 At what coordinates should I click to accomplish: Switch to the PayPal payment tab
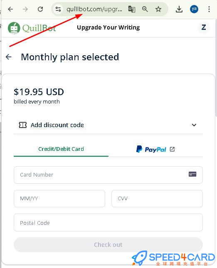coord(155,150)
